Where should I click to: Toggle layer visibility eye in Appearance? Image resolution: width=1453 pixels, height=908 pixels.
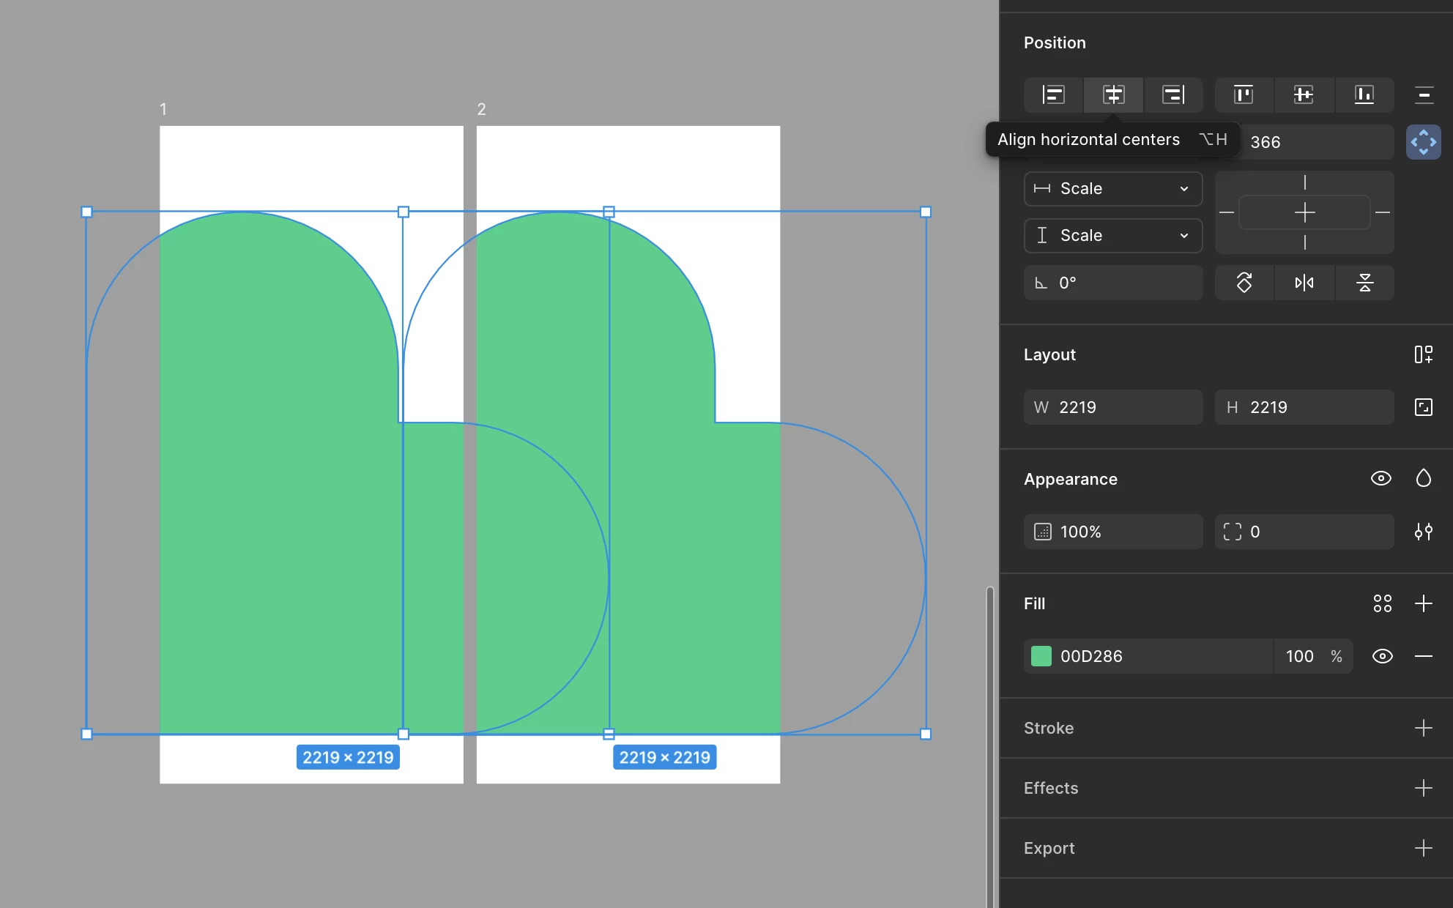click(1380, 479)
